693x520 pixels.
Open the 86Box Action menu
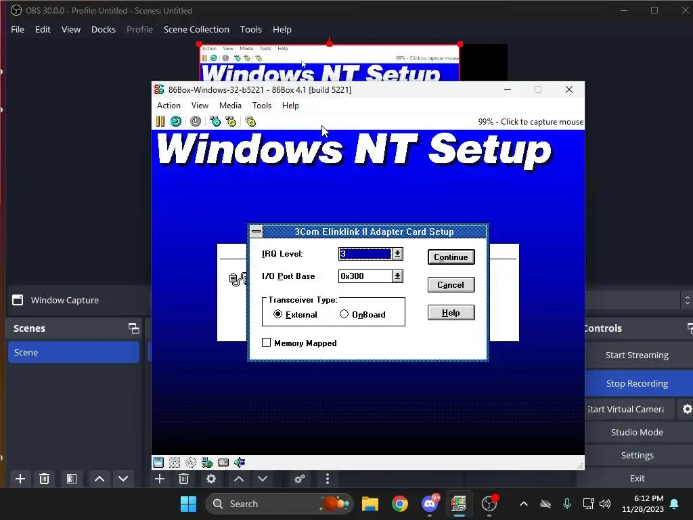pos(169,105)
